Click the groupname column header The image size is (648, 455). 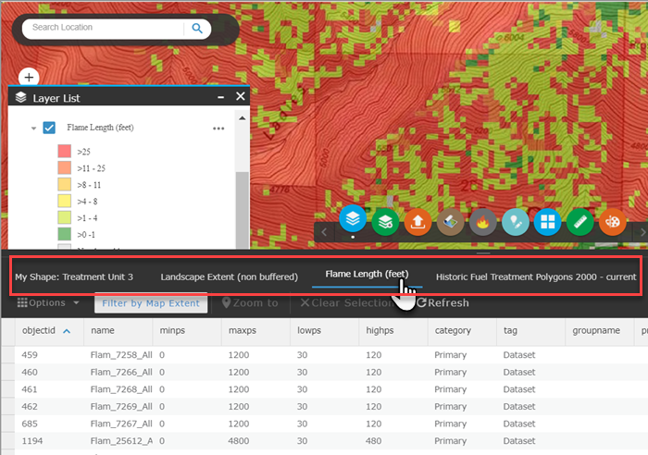pos(600,331)
